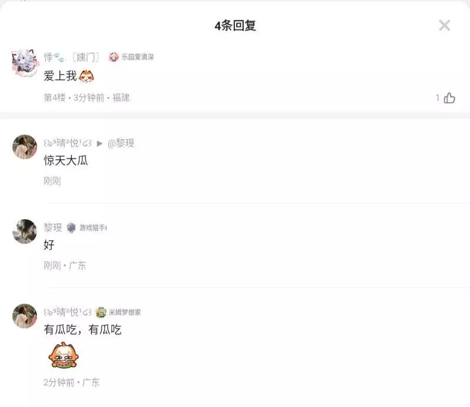Image resolution: width=470 pixels, height=407 pixels.
Task: Tap the 晴悦 username above 有瓜吃
Action: click(68, 312)
